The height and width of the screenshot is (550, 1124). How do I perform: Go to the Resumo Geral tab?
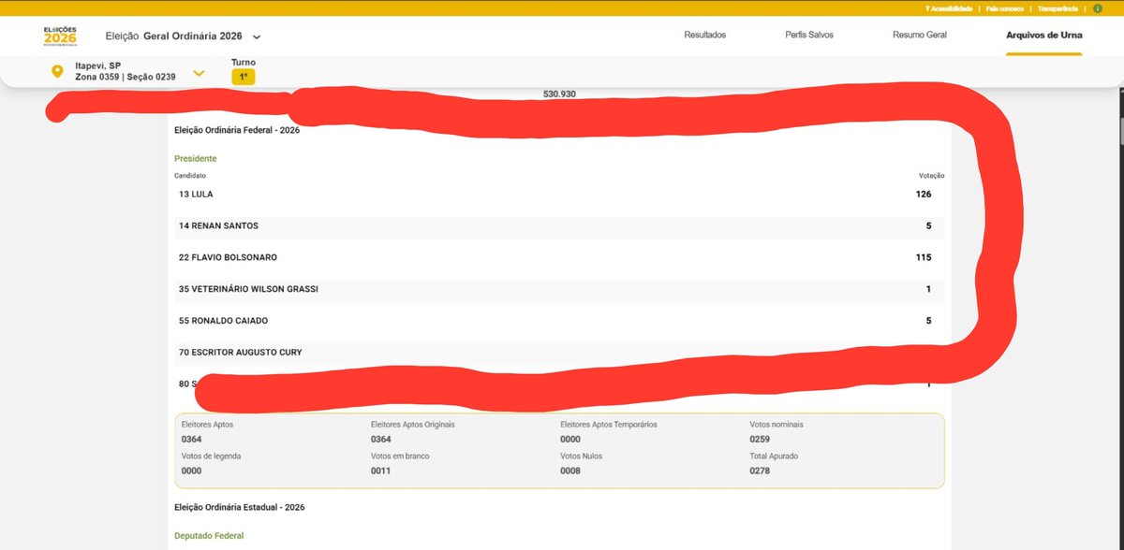(x=920, y=36)
